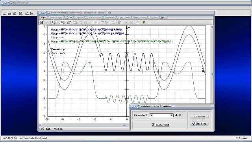Click the f2(x,p) function formula label

[x=88, y=34]
